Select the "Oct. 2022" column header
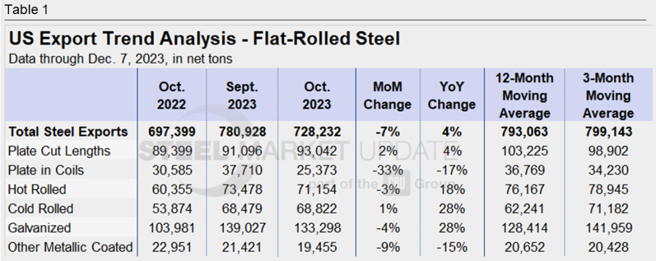The width and height of the screenshot is (656, 261). point(172,95)
